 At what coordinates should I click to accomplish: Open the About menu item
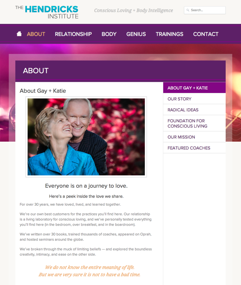click(x=36, y=34)
